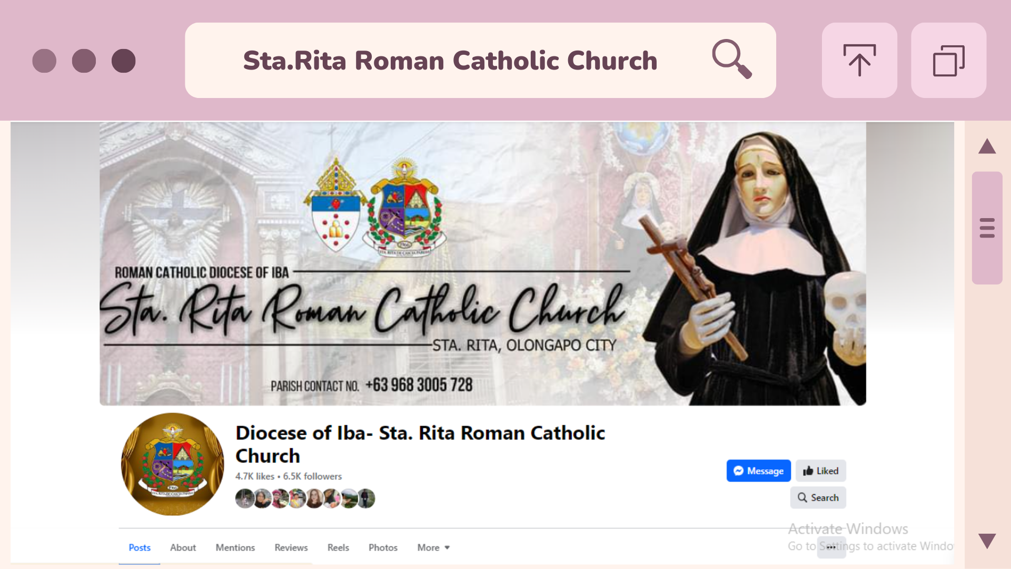Click the upload arrow icon button
This screenshot has height=569, width=1011.
[859, 60]
